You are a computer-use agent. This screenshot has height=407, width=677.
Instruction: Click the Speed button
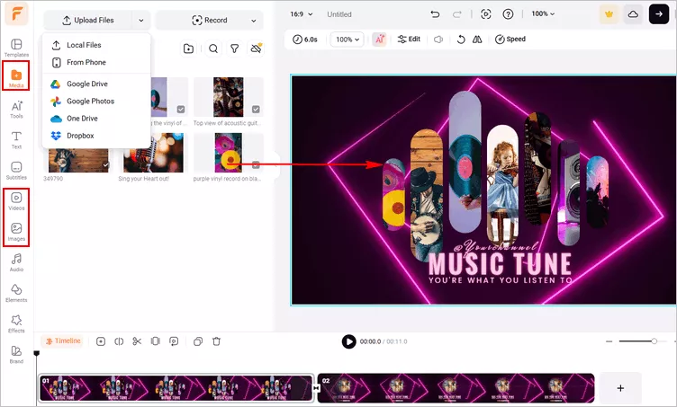point(510,40)
